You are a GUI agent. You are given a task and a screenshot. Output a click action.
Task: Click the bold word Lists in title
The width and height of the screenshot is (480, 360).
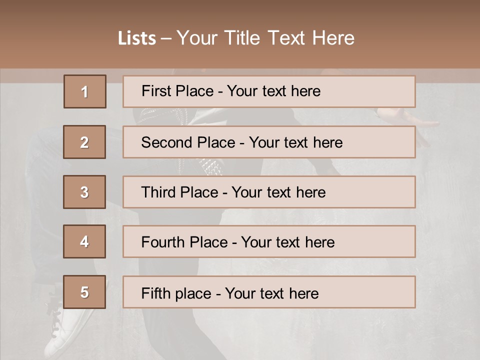[137, 38]
